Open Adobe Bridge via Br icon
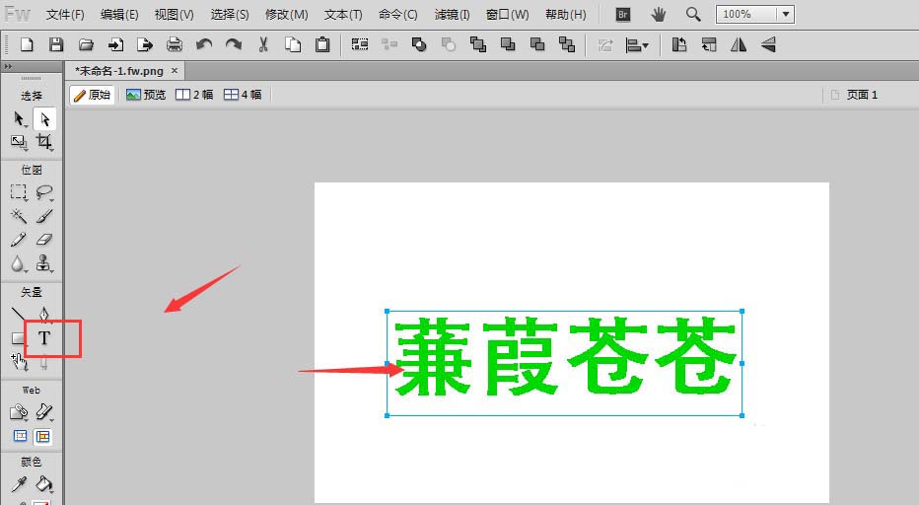 pos(622,15)
